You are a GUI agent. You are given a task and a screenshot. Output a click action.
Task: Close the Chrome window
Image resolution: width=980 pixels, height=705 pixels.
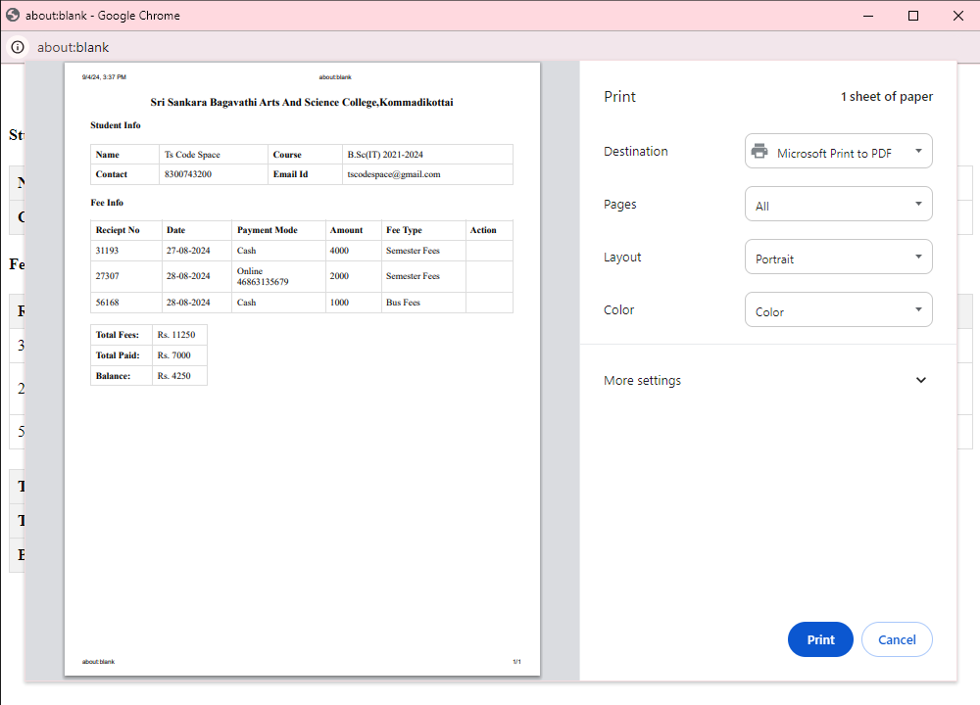[x=957, y=16]
